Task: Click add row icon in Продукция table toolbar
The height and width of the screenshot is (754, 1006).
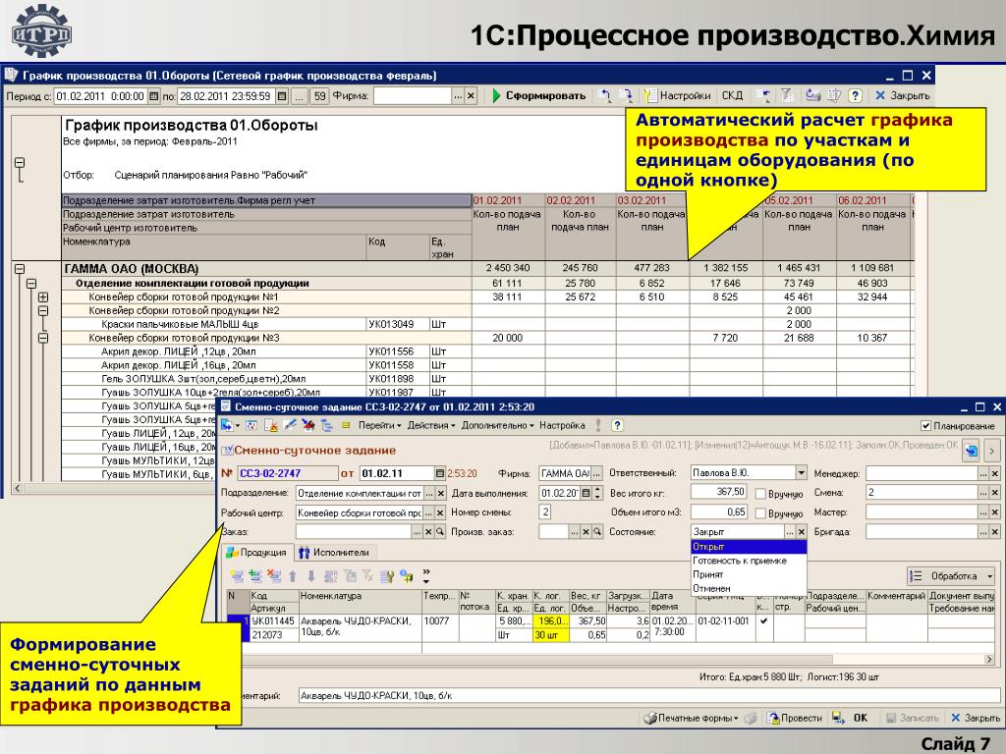Action: [x=236, y=575]
